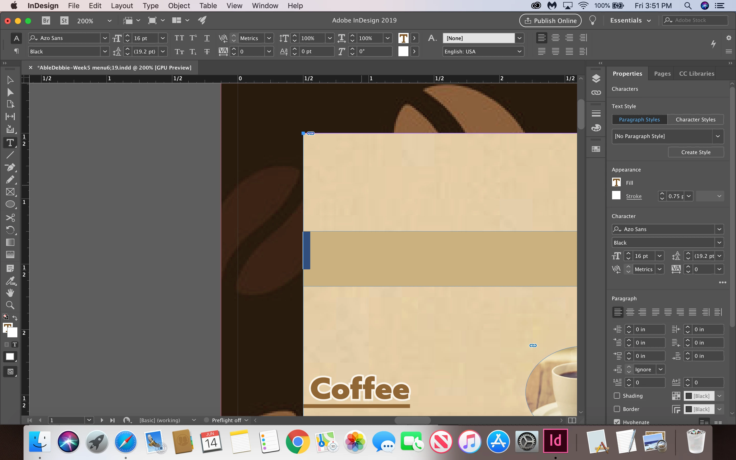736x460 pixels.
Task: Select the Hand tool
Action: click(x=10, y=293)
